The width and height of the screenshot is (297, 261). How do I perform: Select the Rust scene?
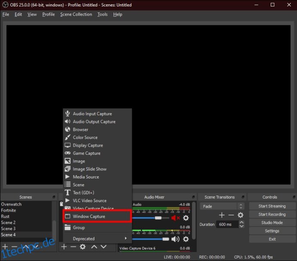[26, 216]
